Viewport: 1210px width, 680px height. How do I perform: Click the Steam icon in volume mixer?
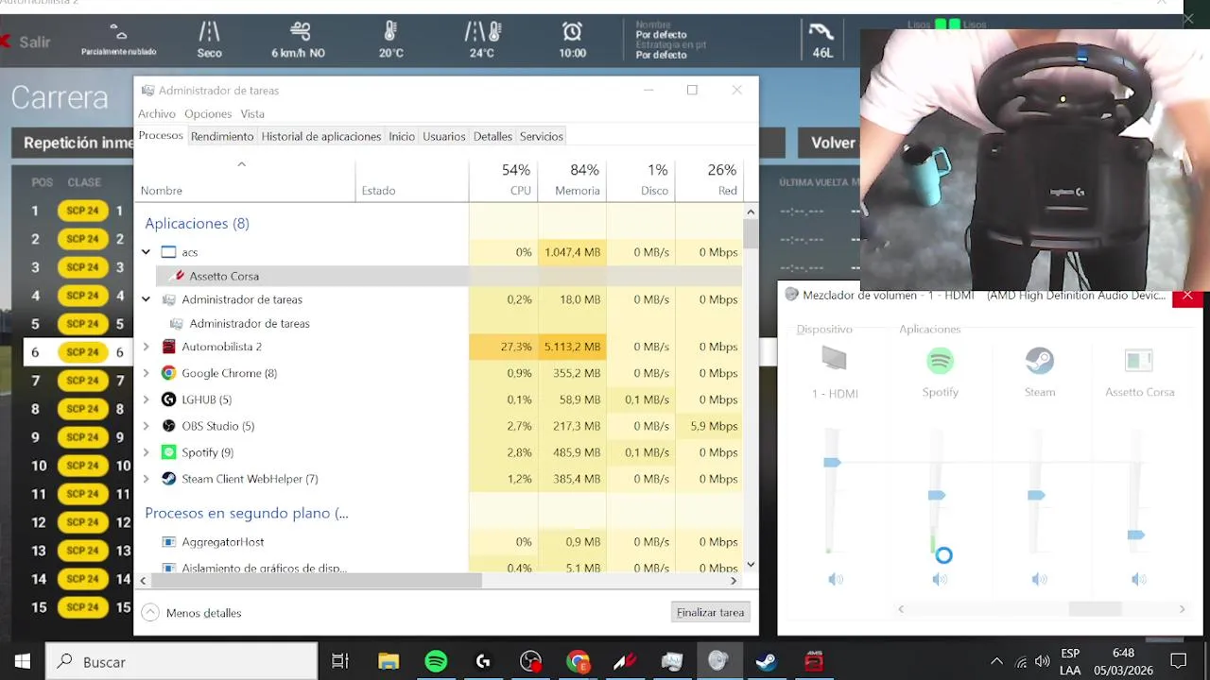tap(1040, 361)
